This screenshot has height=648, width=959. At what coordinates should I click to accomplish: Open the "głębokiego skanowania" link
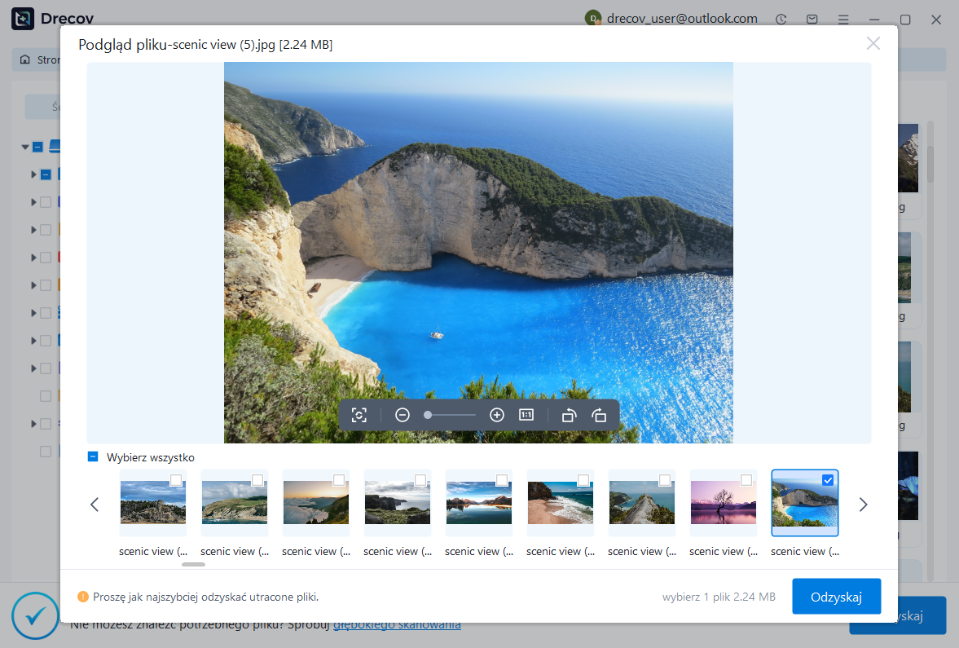(397, 624)
